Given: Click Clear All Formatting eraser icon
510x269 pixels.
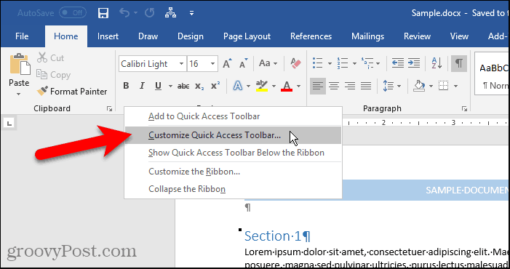Looking at the screenshot, I should pos(295,63).
